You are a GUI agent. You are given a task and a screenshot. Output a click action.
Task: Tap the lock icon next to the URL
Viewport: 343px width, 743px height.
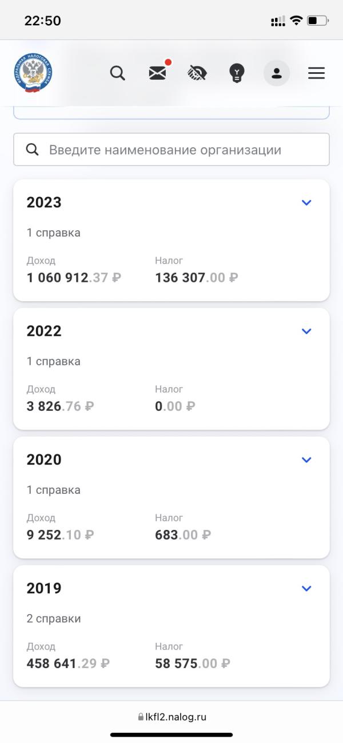coord(140,717)
